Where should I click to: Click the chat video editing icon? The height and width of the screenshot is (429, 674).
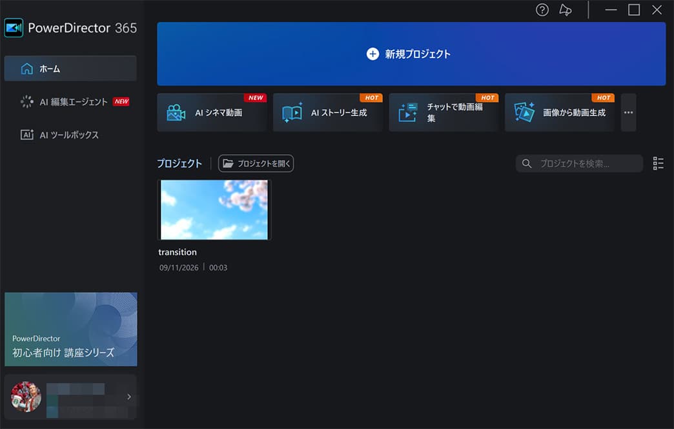(x=408, y=112)
